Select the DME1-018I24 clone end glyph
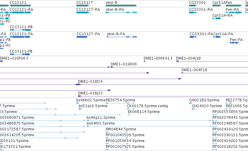248x151 pixels. tap(78, 85)
